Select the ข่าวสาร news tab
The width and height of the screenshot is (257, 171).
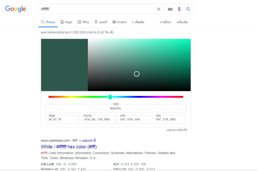pyautogui.click(x=119, y=22)
